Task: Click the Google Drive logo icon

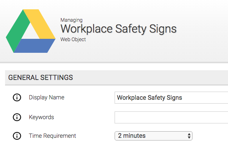Action: 31,31
